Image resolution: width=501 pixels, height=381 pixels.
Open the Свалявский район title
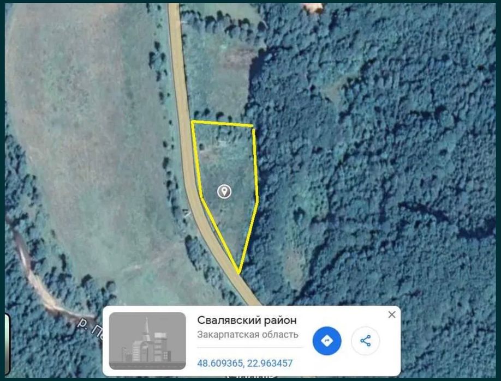tap(247, 320)
